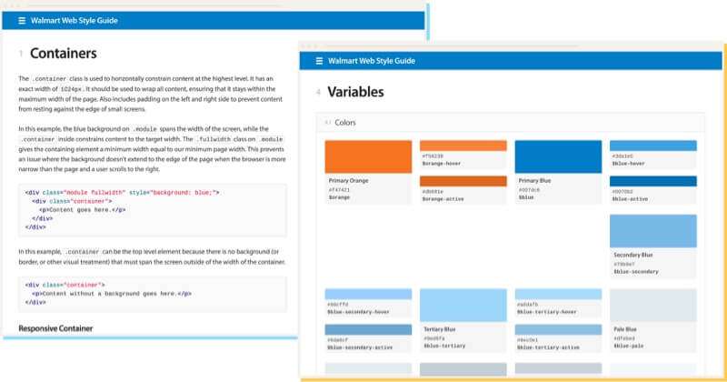The height and width of the screenshot is (382, 727).
Task: Select the $blue-tertiary-active color swatch
Action: [x=558, y=329]
